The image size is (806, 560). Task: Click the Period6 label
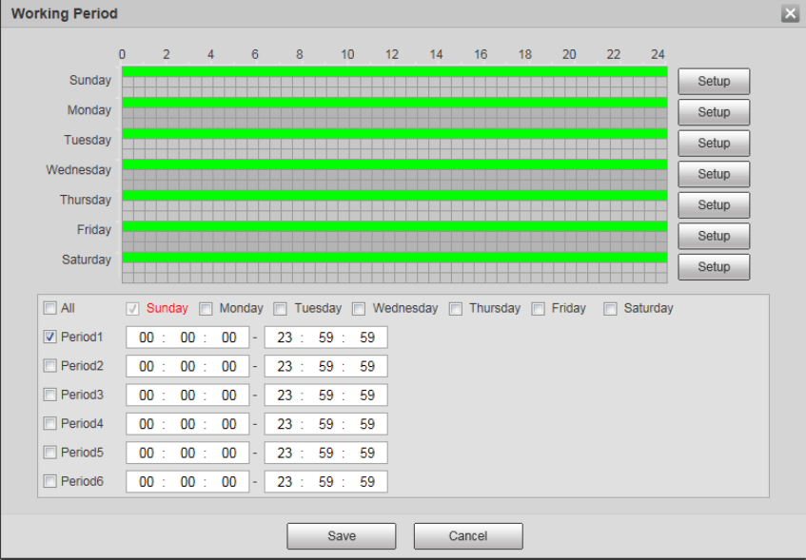82,481
